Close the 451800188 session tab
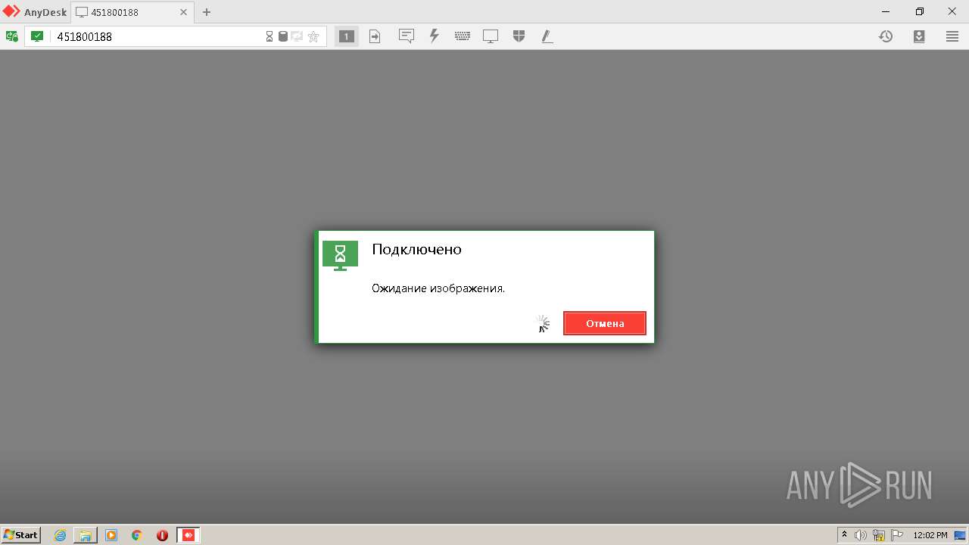 point(183,12)
